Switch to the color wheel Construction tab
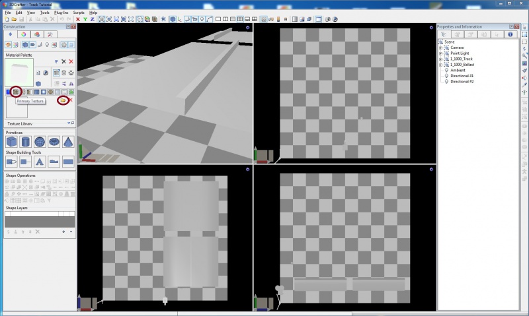 click(x=23, y=34)
